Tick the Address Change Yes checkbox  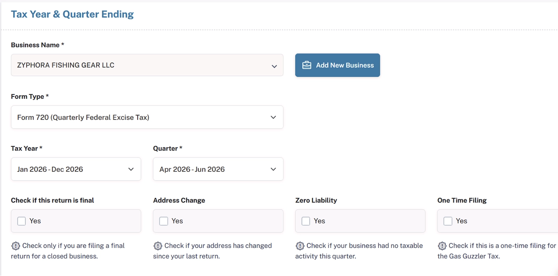[x=164, y=221]
